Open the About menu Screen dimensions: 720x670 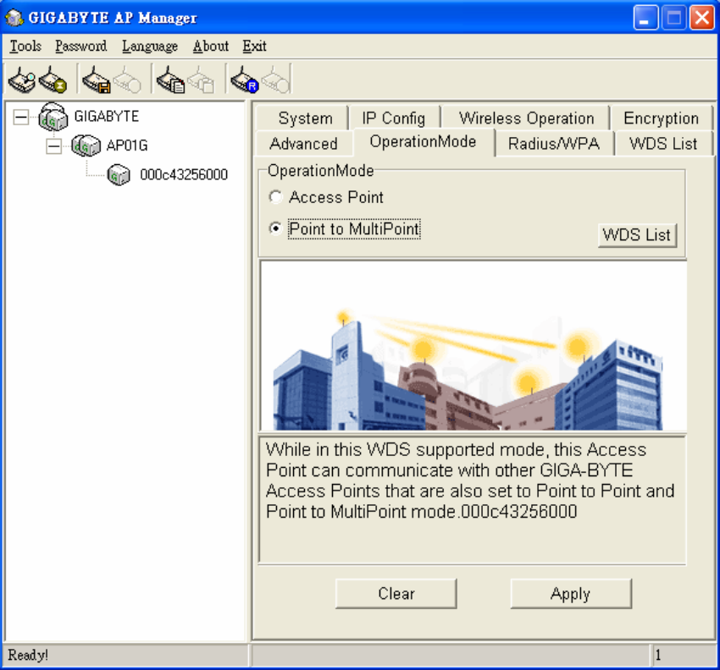point(211,46)
